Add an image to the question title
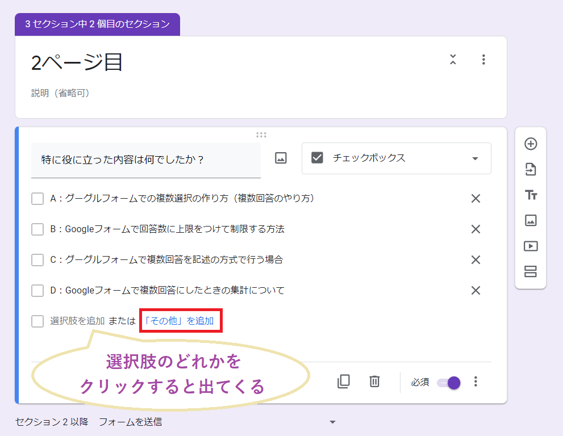The height and width of the screenshot is (436, 563). point(280,158)
